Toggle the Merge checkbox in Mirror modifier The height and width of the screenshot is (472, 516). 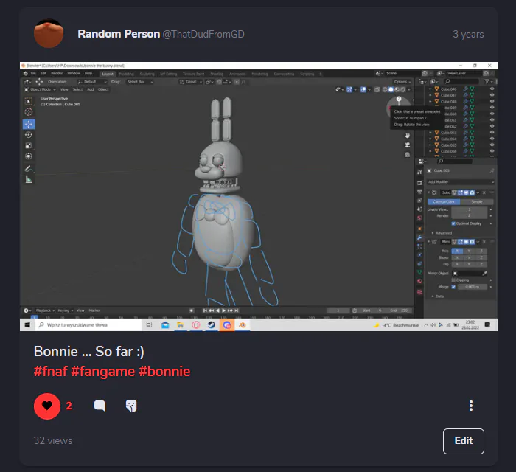pyautogui.click(x=453, y=287)
